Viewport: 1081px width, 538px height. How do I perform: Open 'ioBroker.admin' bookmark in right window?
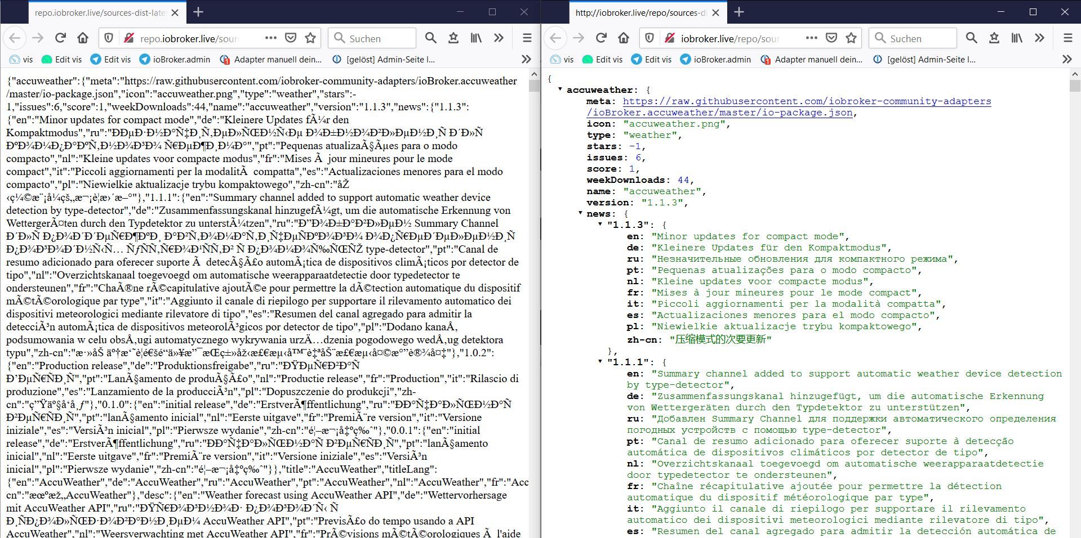pyautogui.click(x=715, y=59)
